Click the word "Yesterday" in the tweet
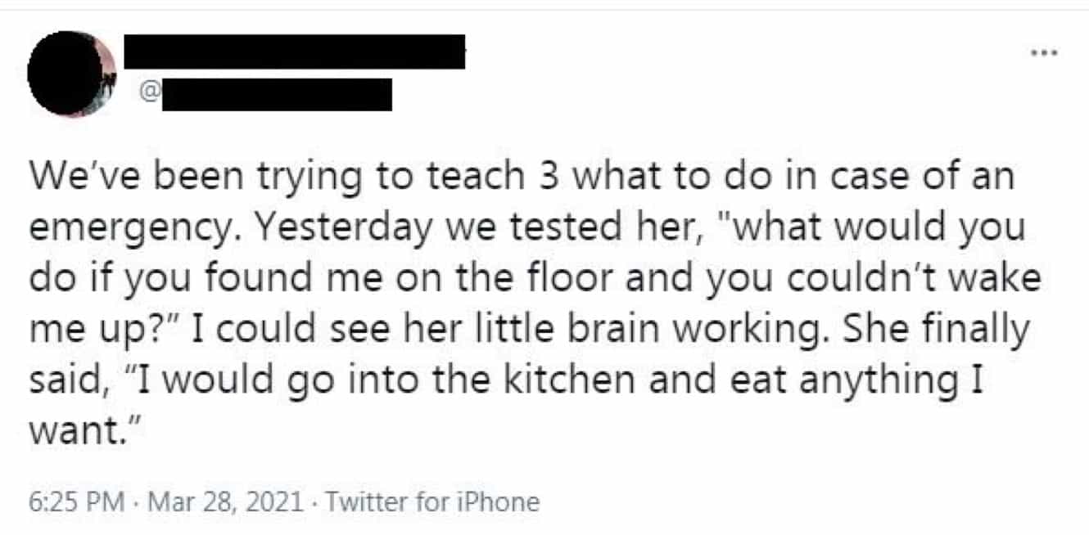 [314, 227]
